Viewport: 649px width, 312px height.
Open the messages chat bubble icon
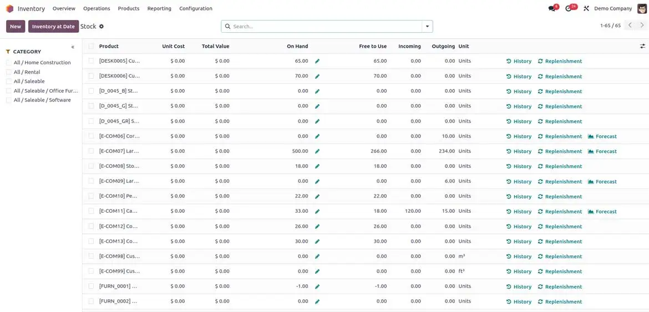point(552,9)
